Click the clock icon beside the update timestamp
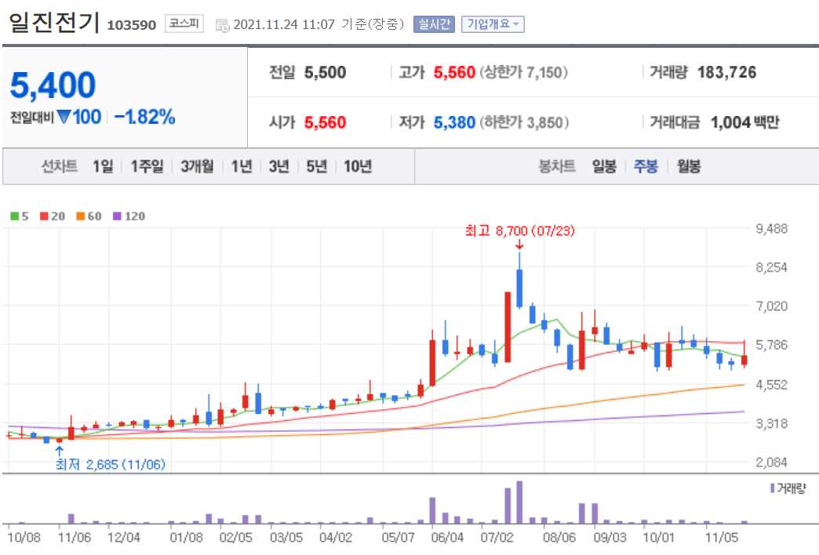Image resolution: width=819 pixels, height=555 pixels. pos(224,24)
